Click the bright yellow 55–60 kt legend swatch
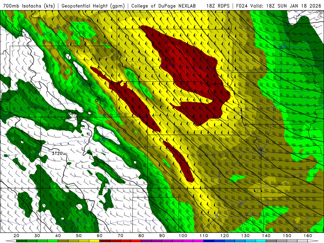 94,241
